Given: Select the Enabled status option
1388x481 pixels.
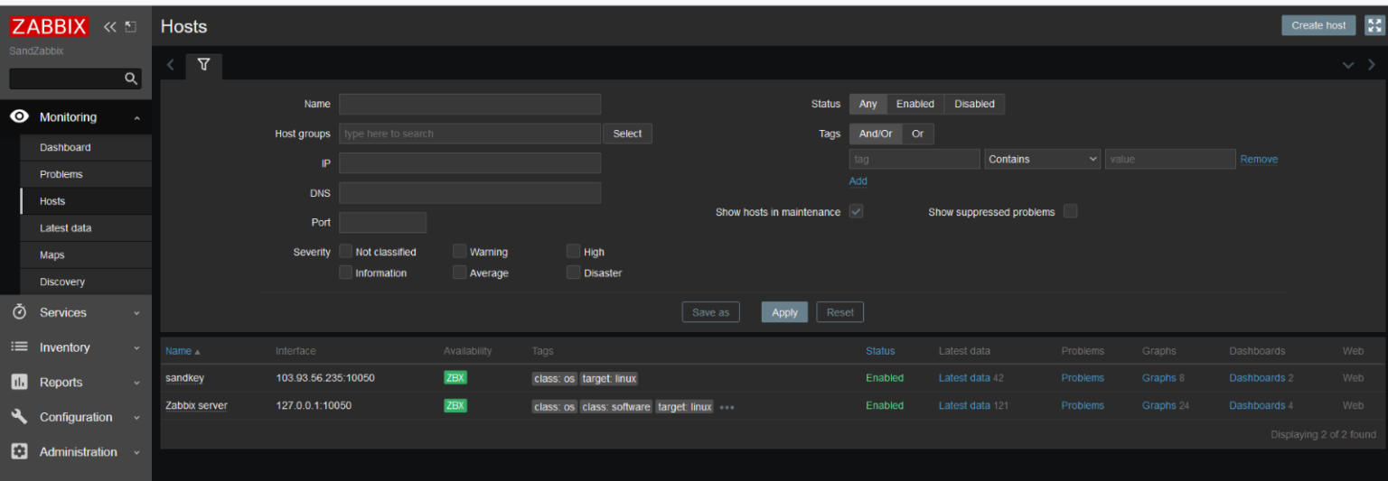Looking at the screenshot, I should (914, 104).
